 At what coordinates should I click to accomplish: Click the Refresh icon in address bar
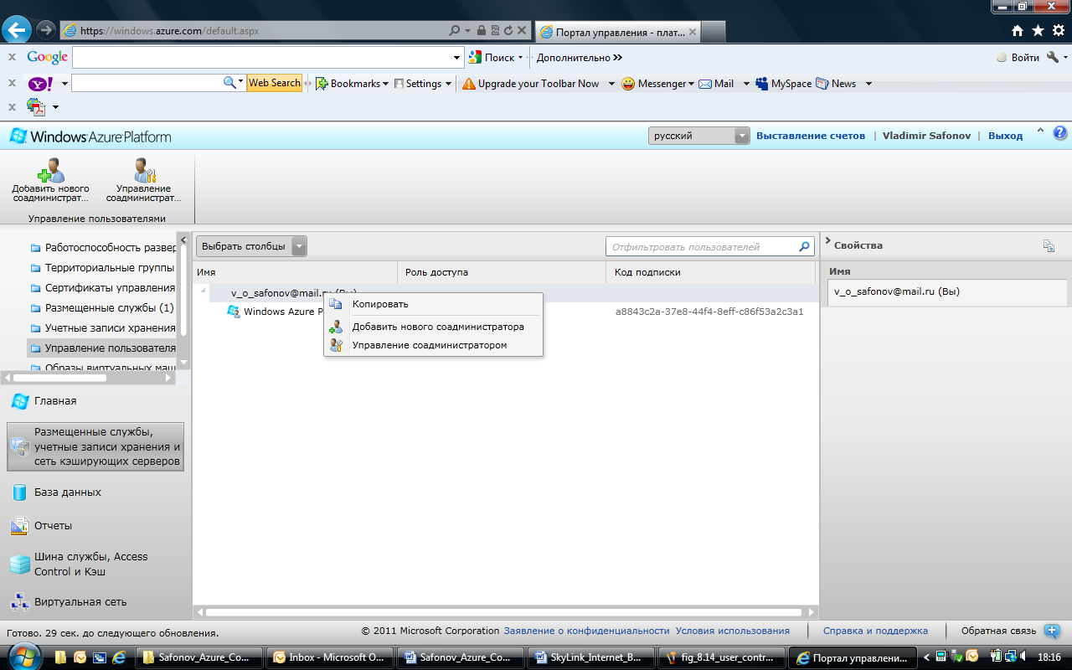click(508, 31)
